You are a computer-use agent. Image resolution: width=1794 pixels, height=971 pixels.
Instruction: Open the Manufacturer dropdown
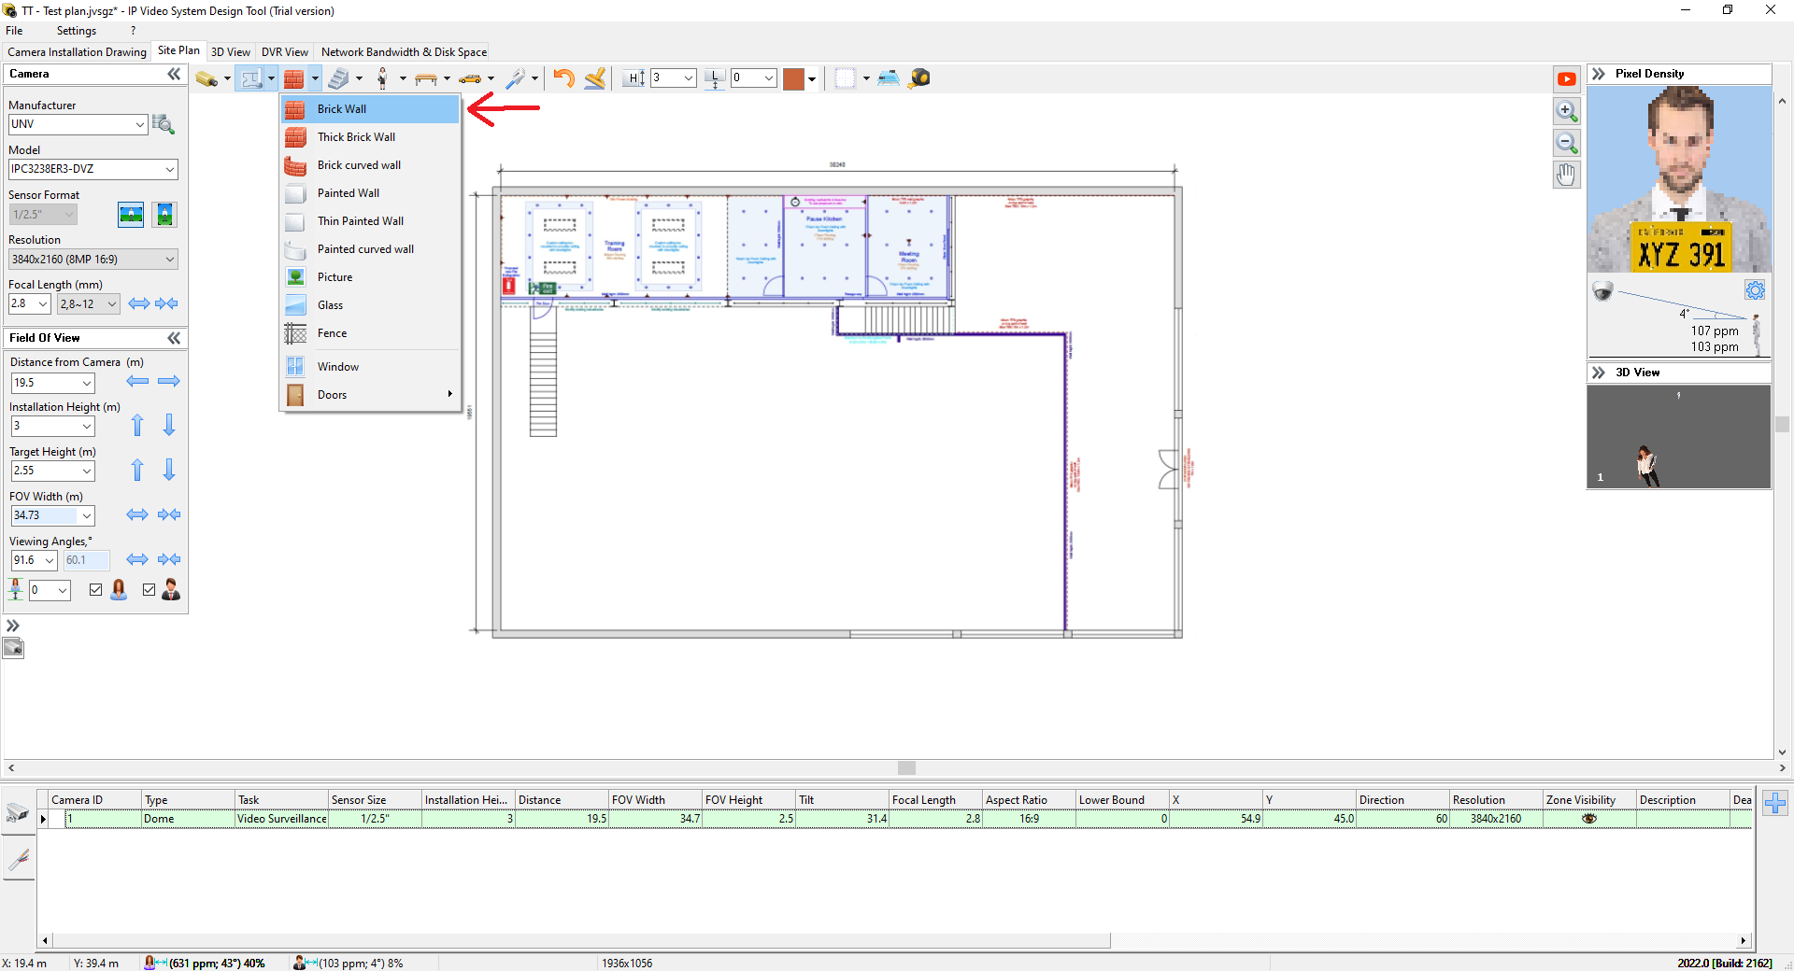pos(139,124)
